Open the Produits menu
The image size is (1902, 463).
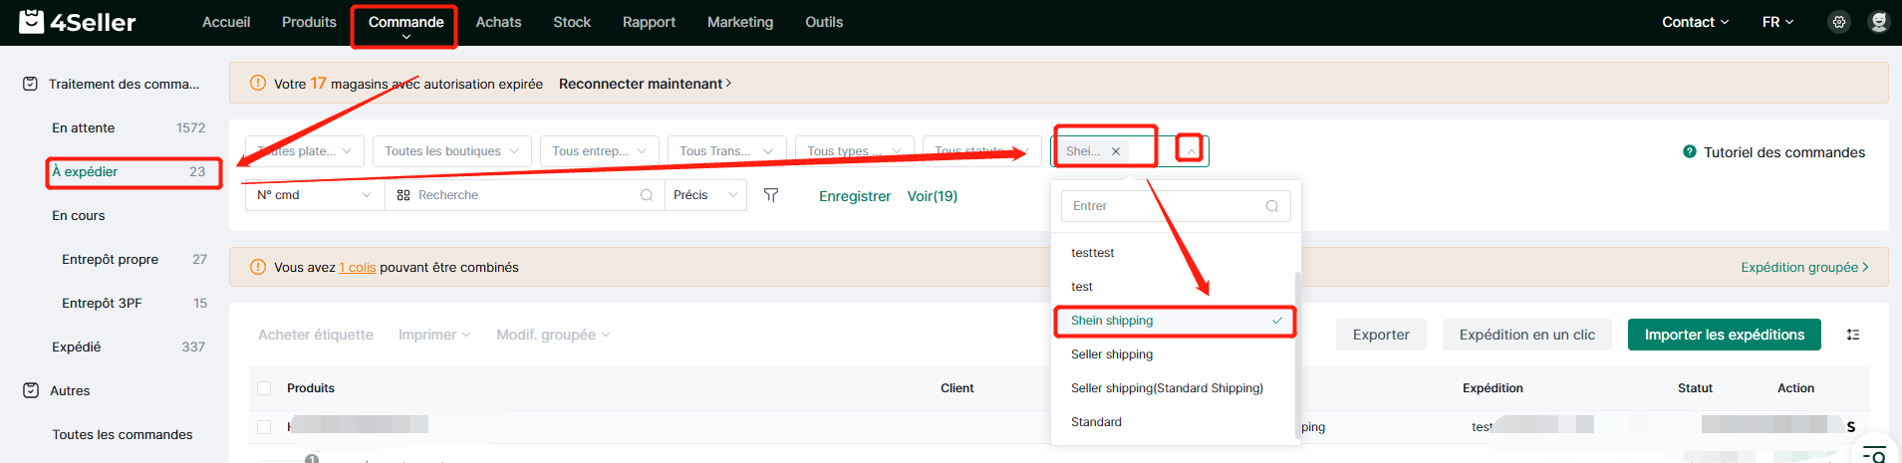pos(309,22)
